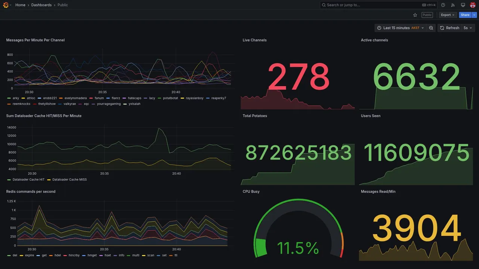The height and width of the screenshot is (269, 479).
Task: Open the user profile avatar
Action: tap(473, 5)
